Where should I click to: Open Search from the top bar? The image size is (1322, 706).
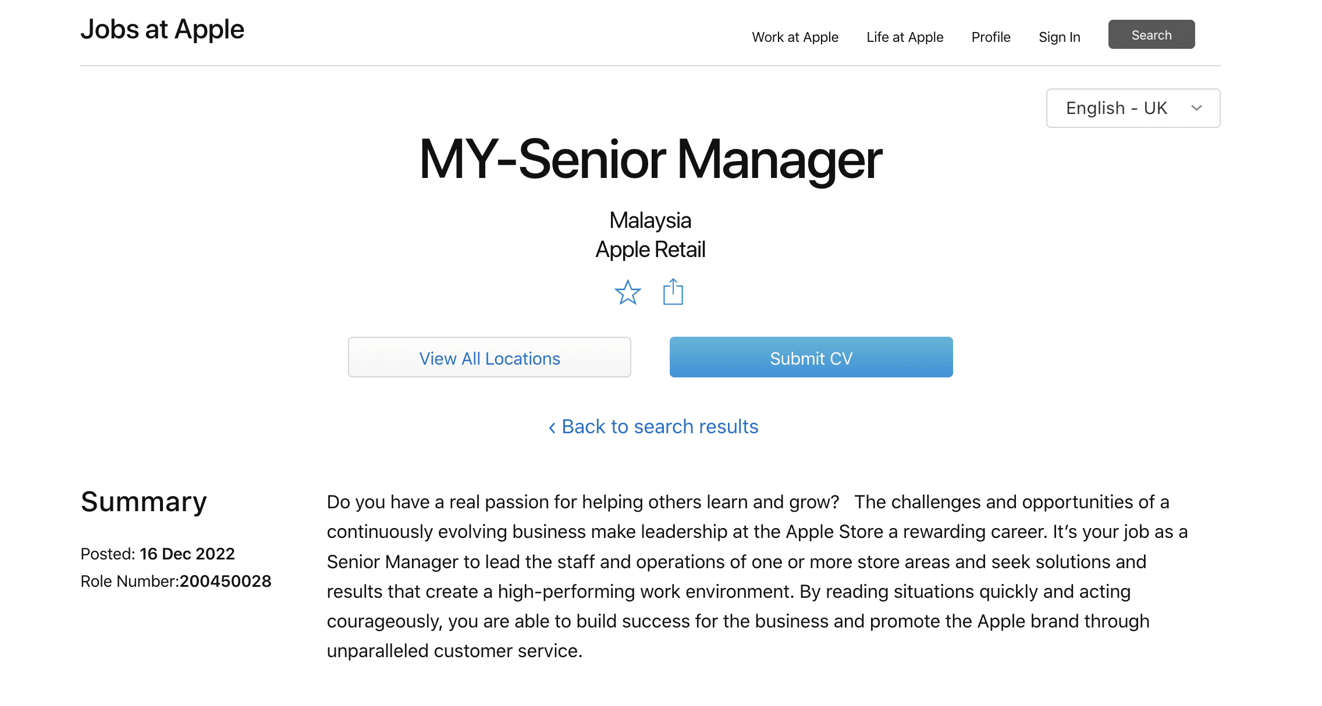[1151, 34]
